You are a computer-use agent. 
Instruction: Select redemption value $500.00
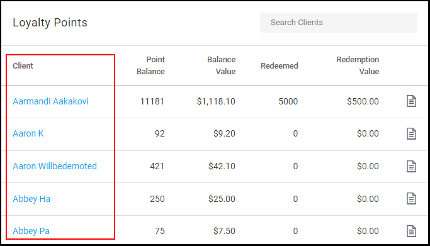point(363,101)
